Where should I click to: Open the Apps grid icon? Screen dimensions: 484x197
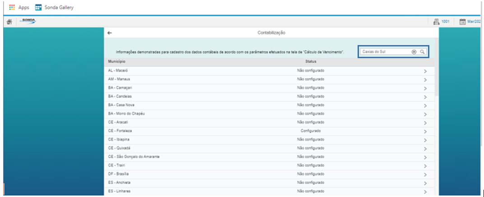tap(12, 7)
